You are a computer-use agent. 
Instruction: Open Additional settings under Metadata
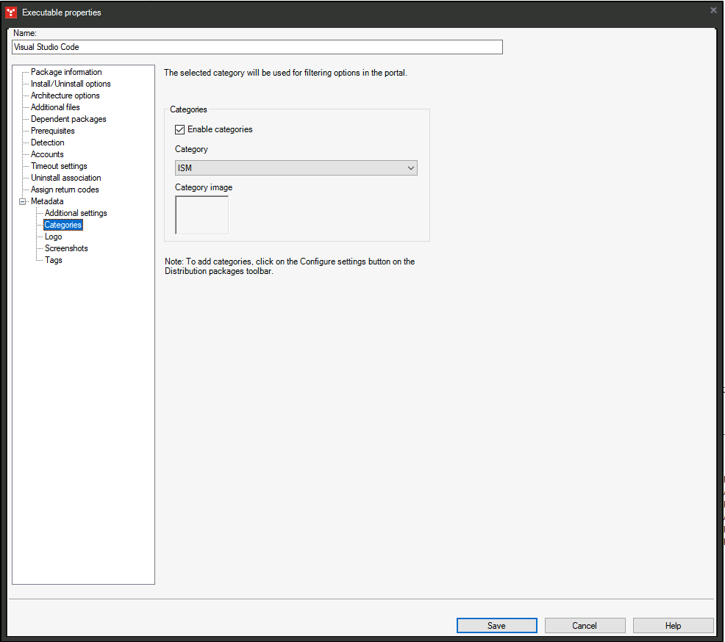point(76,213)
